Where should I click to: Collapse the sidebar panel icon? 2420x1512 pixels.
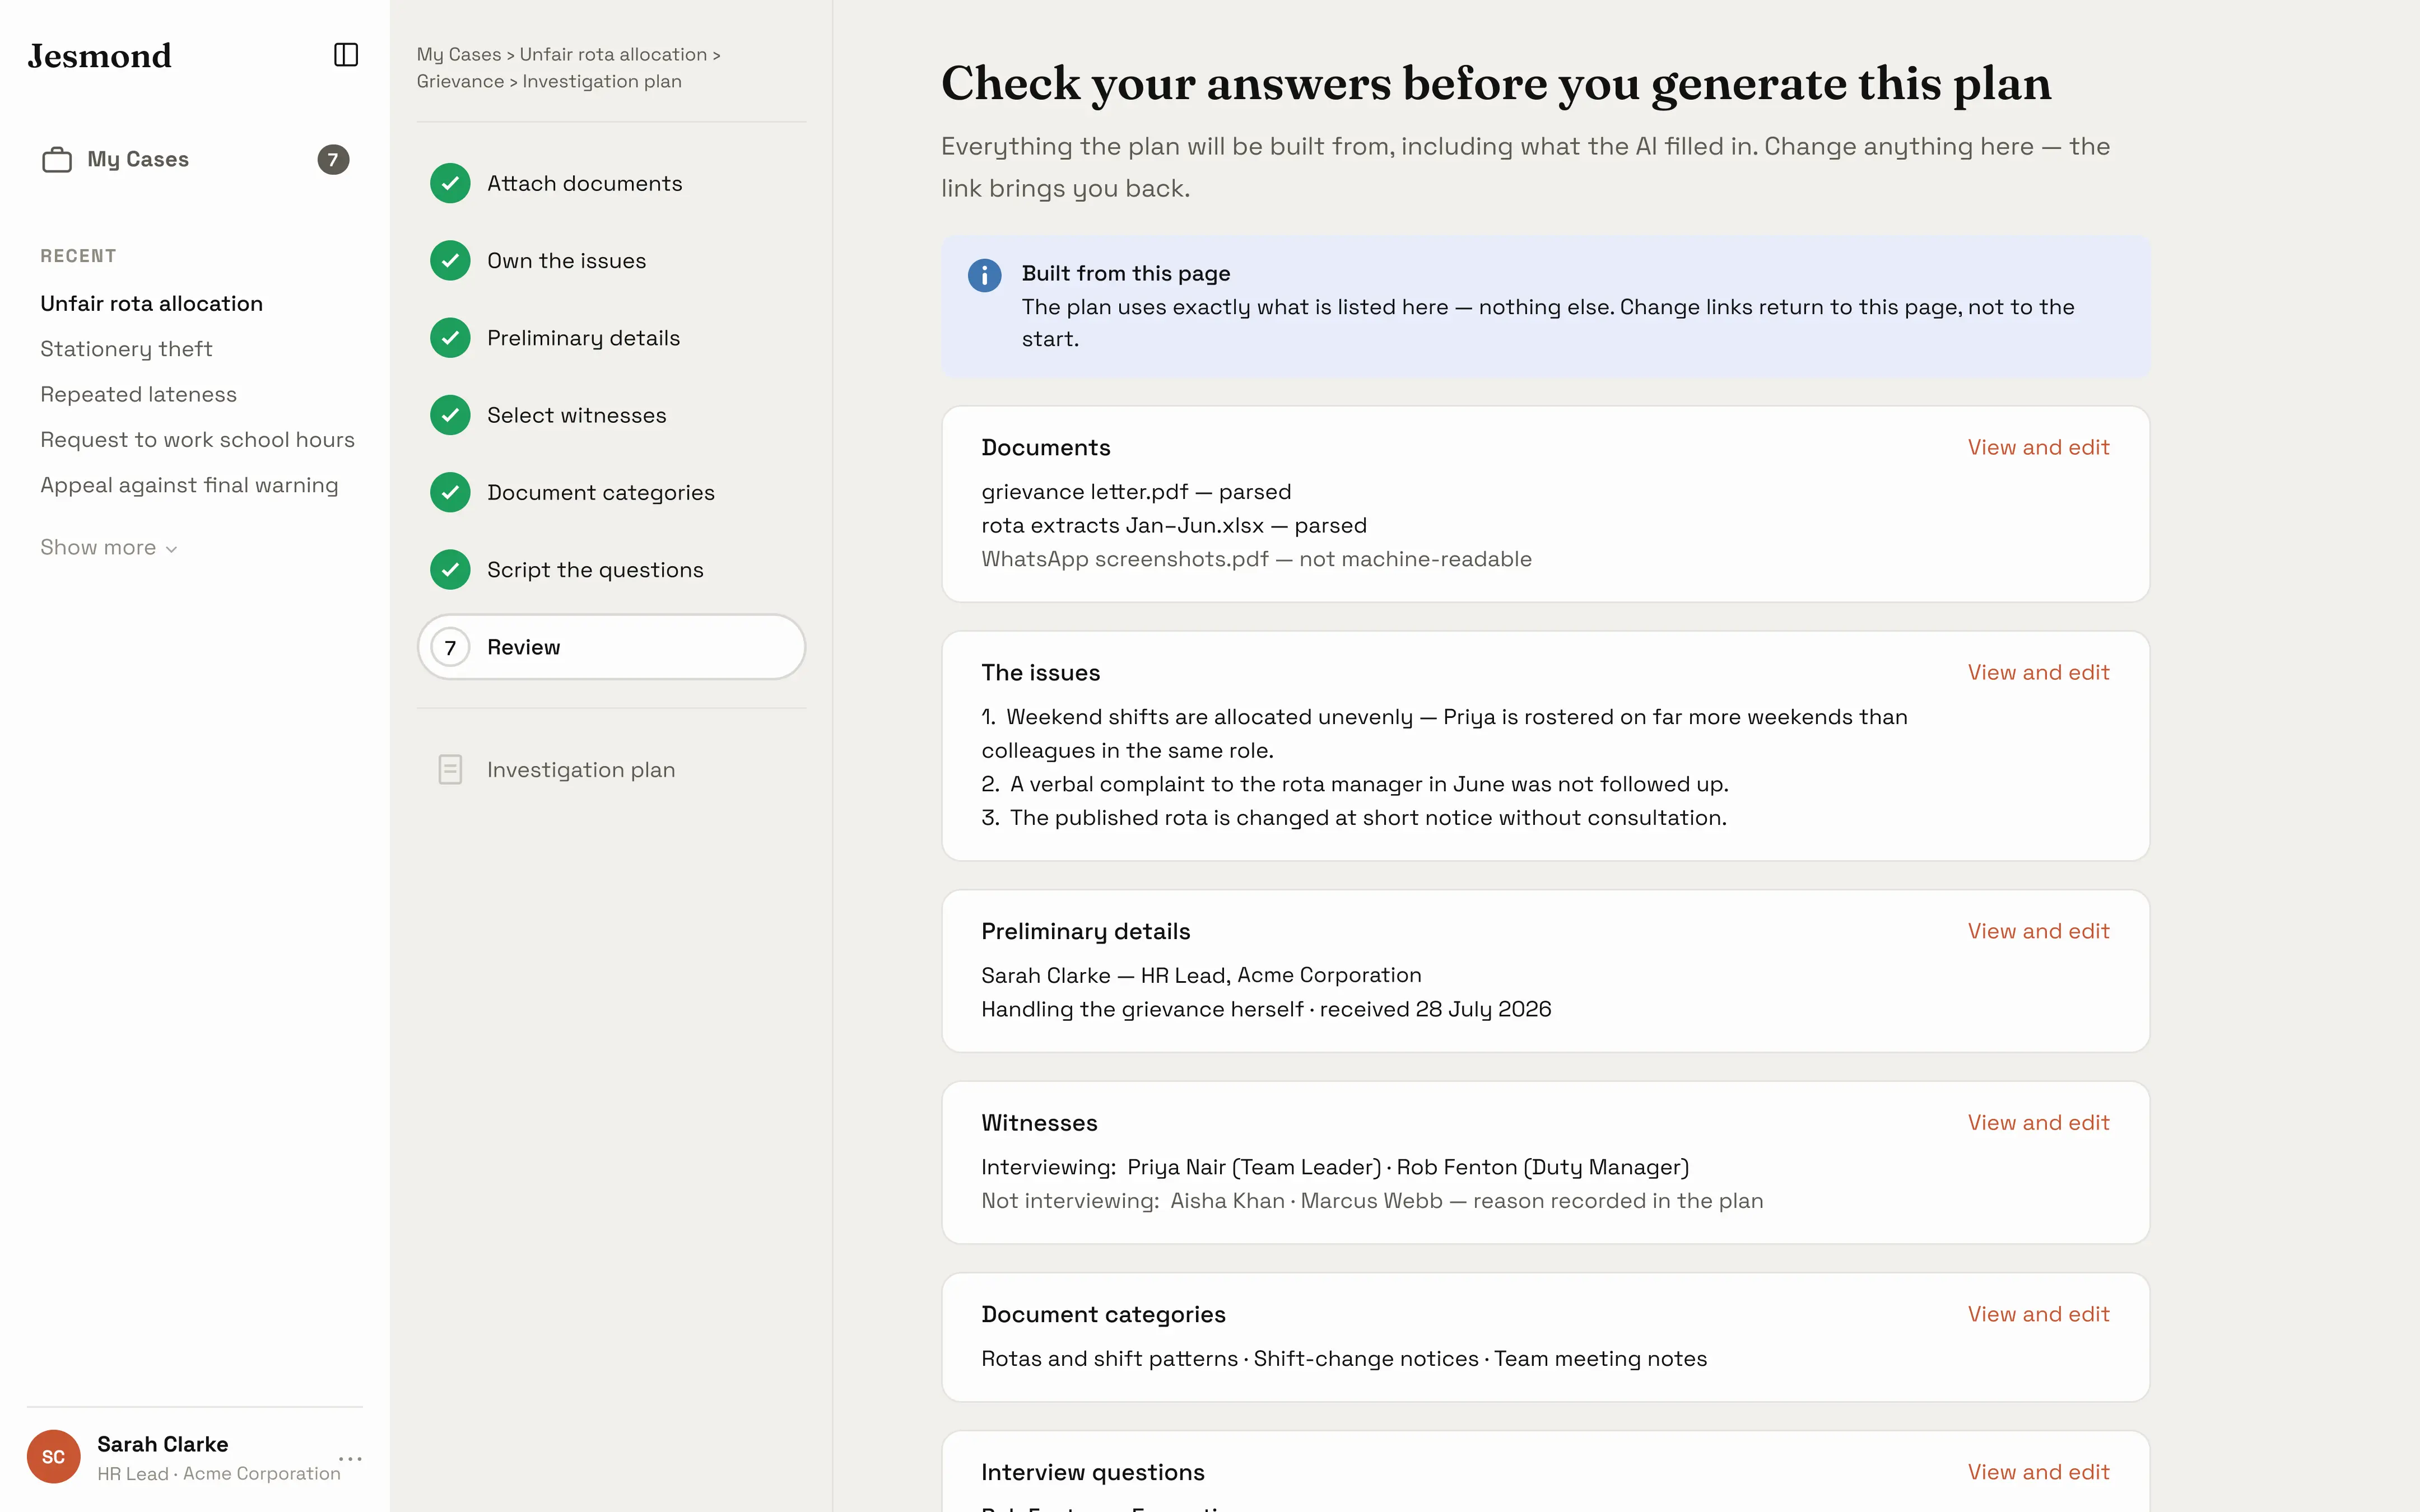(x=346, y=55)
